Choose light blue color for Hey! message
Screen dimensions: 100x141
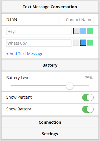coord(83,31)
